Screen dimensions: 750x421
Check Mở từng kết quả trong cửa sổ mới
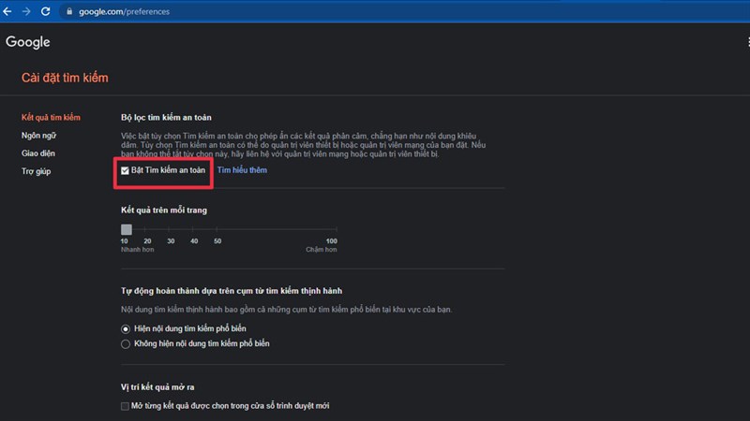pyautogui.click(x=125, y=406)
